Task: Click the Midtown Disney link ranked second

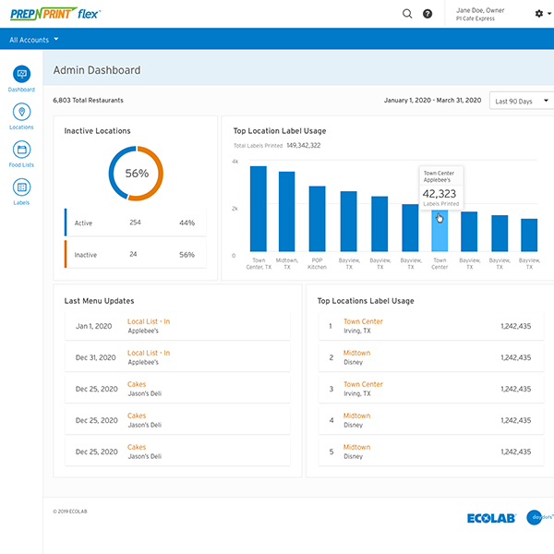Action: pyautogui.click(x=356, y=353)
